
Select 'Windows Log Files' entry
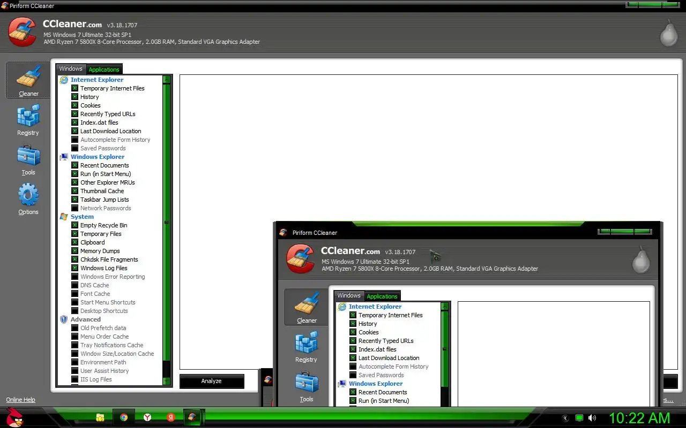104,268
